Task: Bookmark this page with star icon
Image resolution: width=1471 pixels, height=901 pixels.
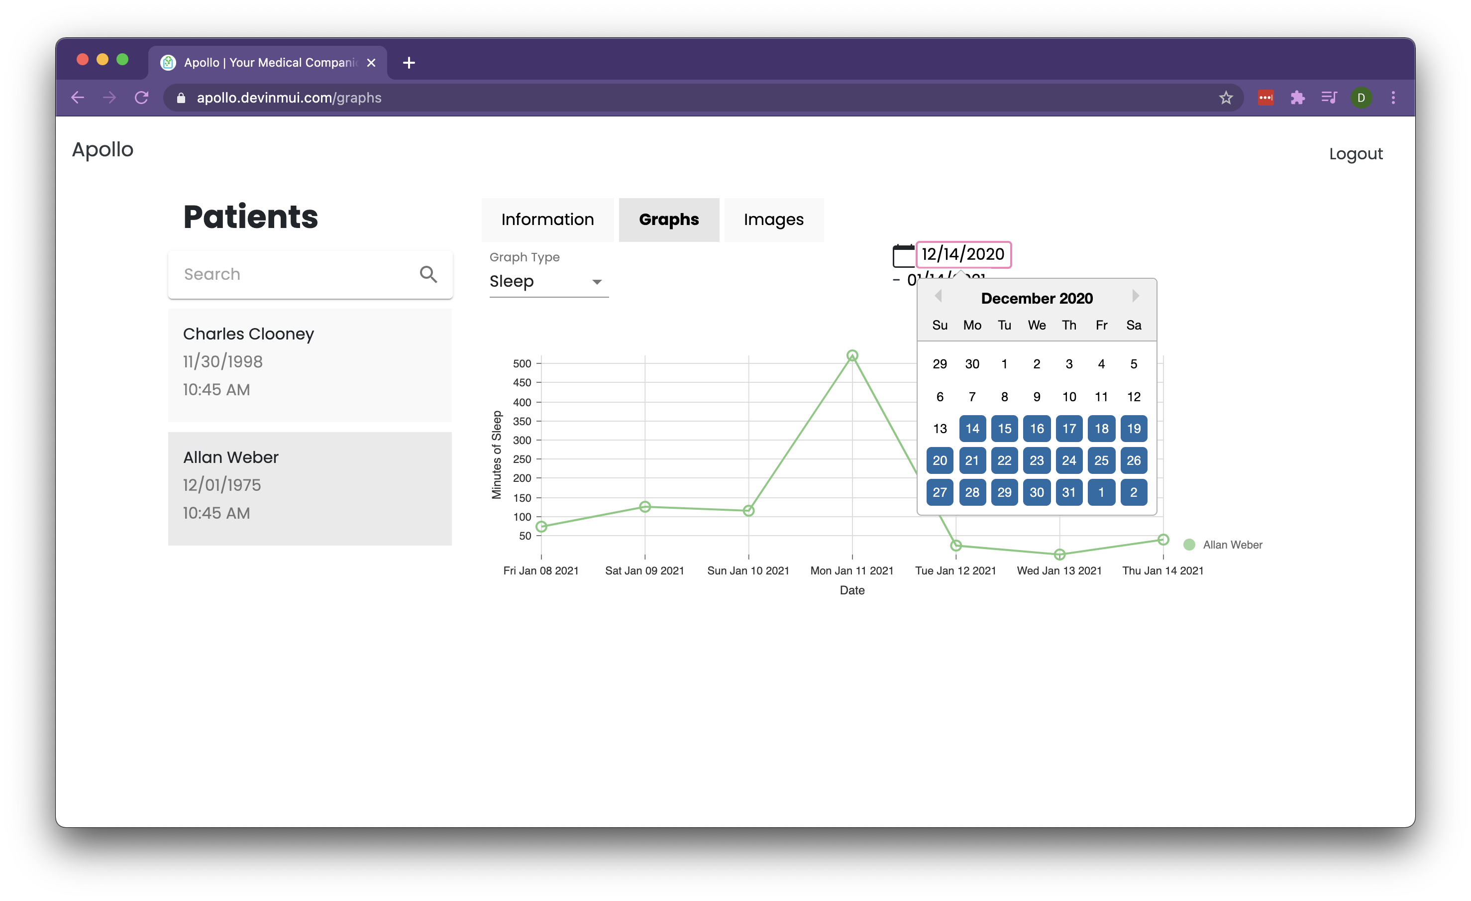Action: [1226, 98]
